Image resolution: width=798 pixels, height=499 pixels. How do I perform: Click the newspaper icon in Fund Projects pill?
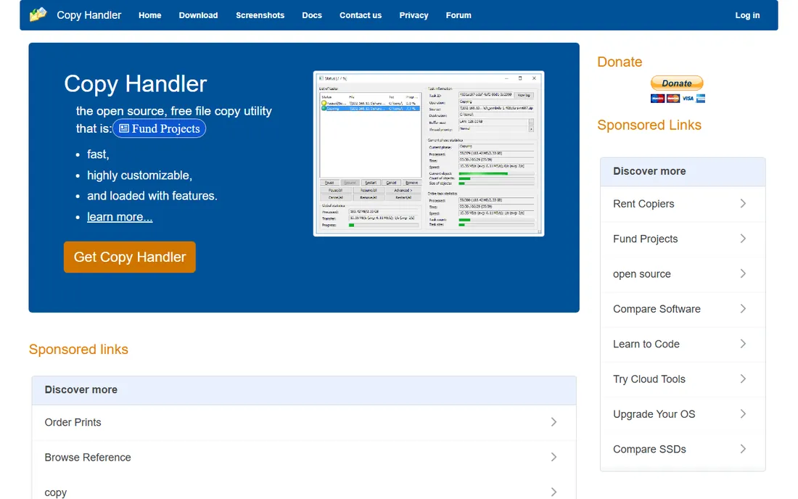(x=124, y=128)
